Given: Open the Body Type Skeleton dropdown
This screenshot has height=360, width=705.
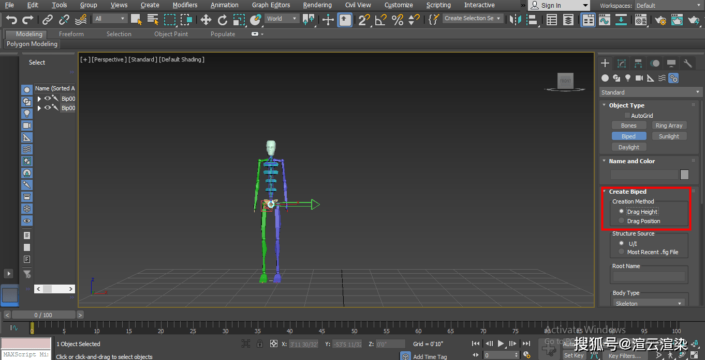Looking at the screenshot, I should [x=650, y=303].
